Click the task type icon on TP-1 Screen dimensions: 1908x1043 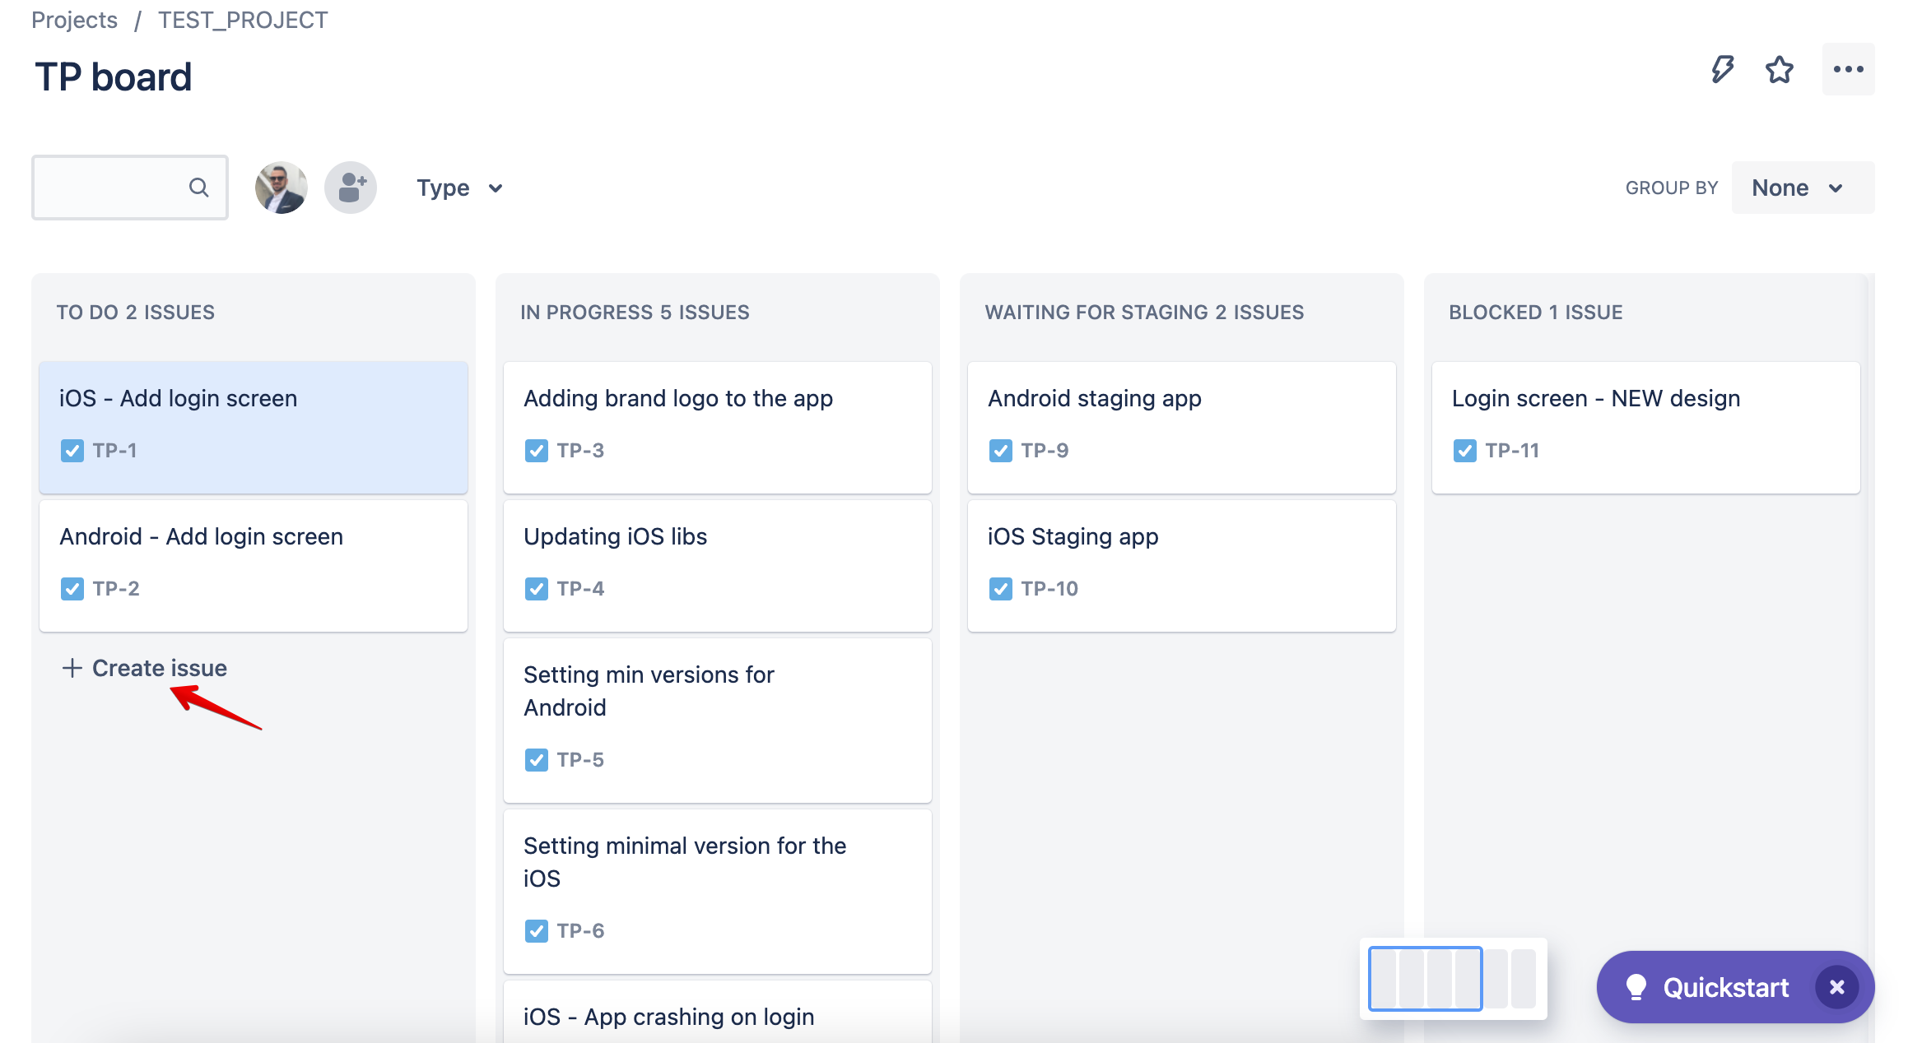pyautogui.click(x=72, y=451)
